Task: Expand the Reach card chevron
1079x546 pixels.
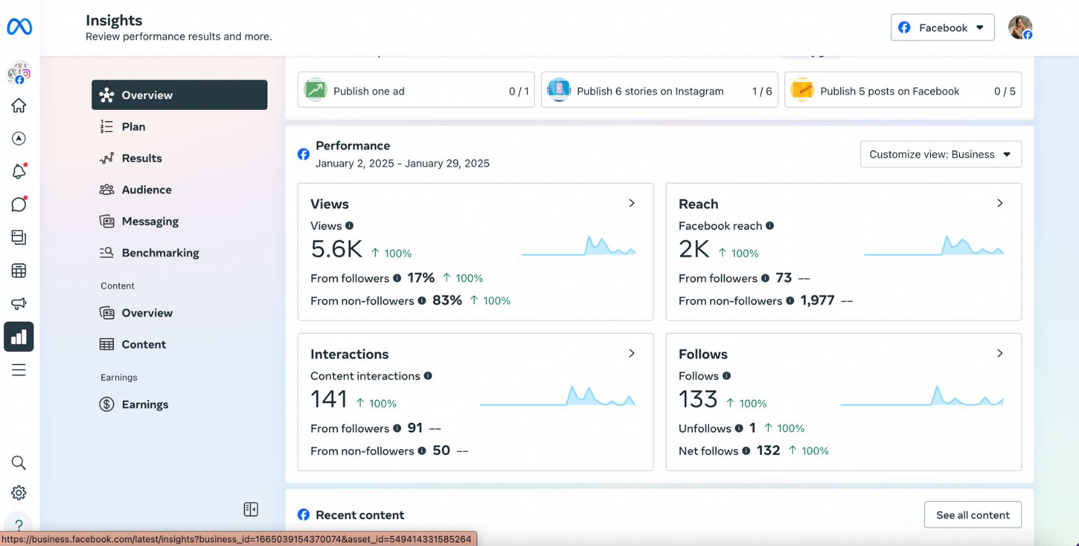Action: [1000, 203]
